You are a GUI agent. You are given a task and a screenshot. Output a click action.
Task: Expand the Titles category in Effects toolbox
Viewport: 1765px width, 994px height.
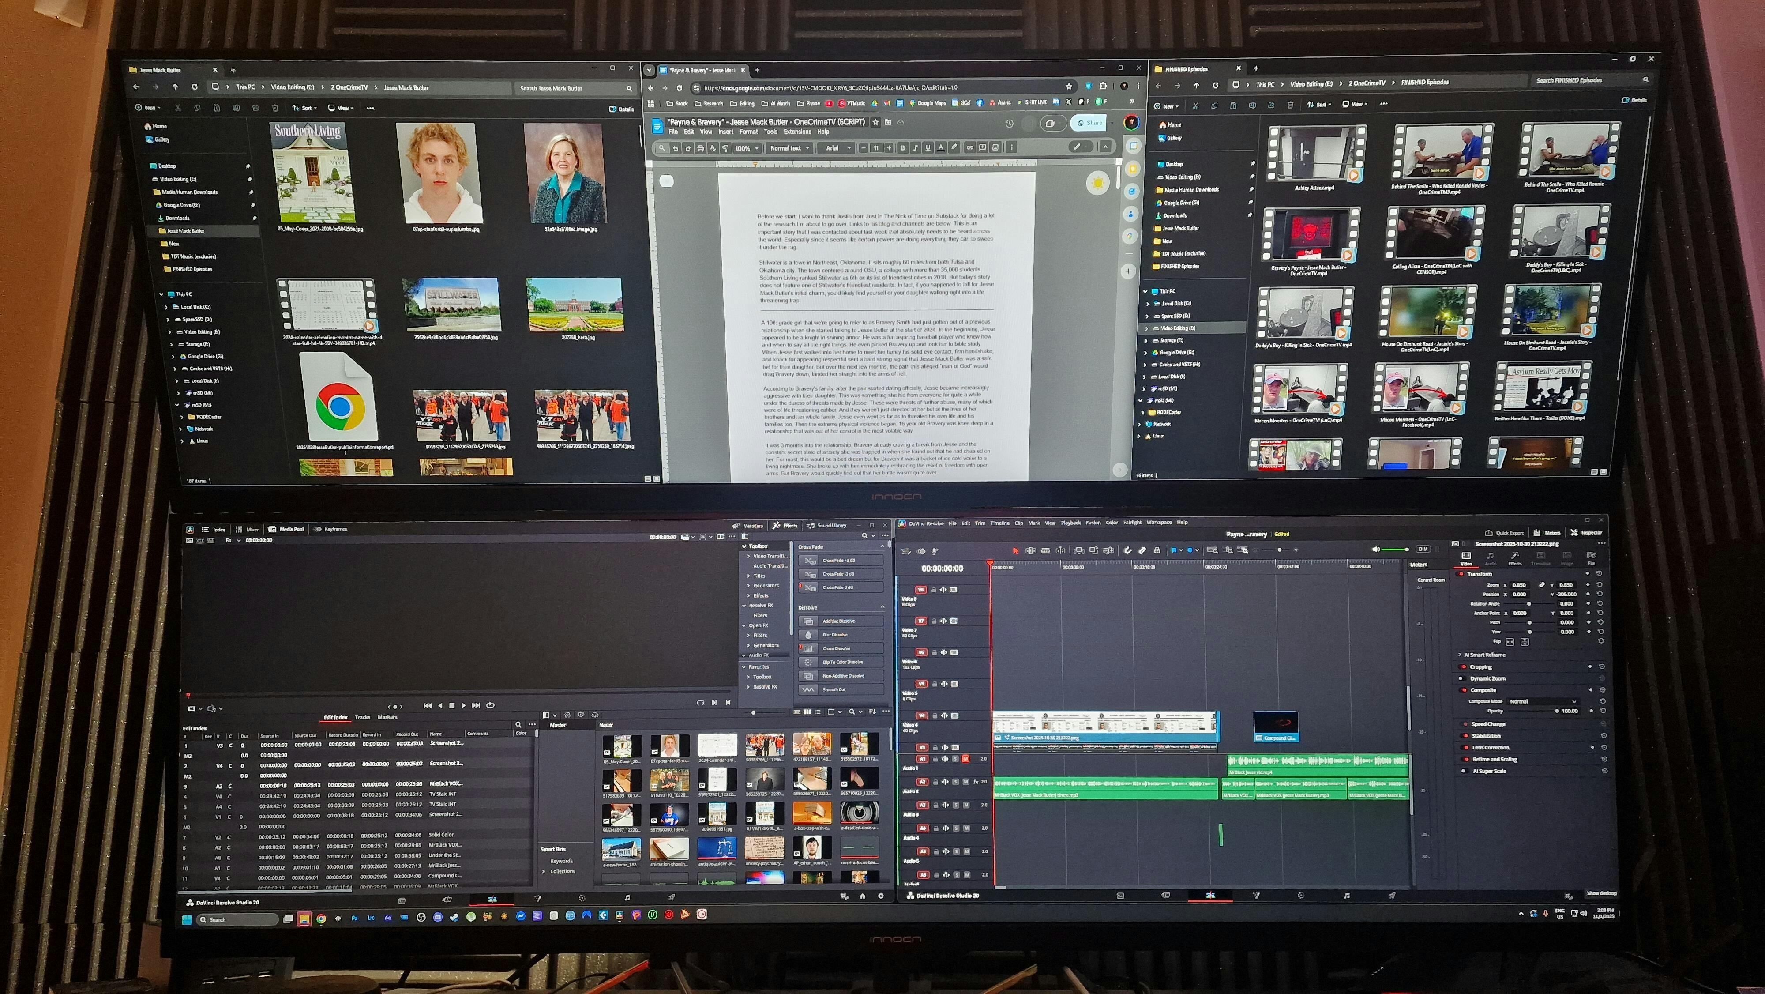coord(748,576)
